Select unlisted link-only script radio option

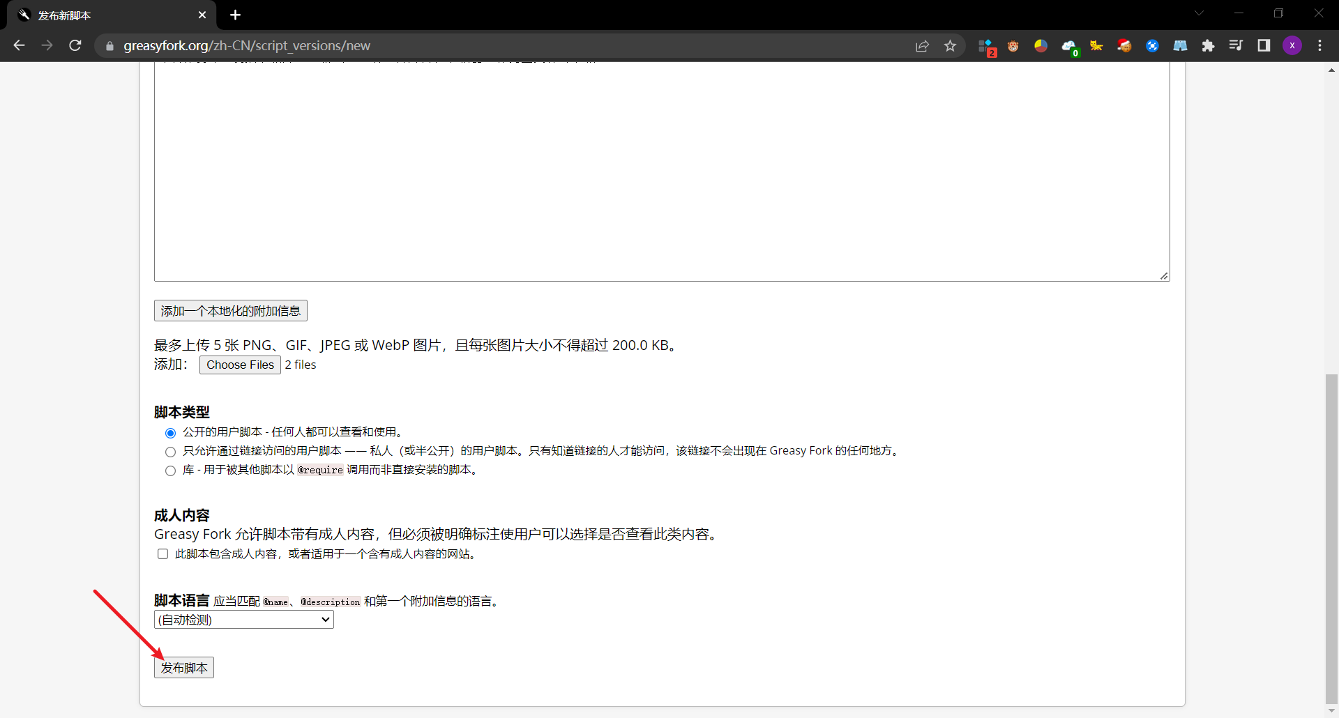(x=170, y=452)
